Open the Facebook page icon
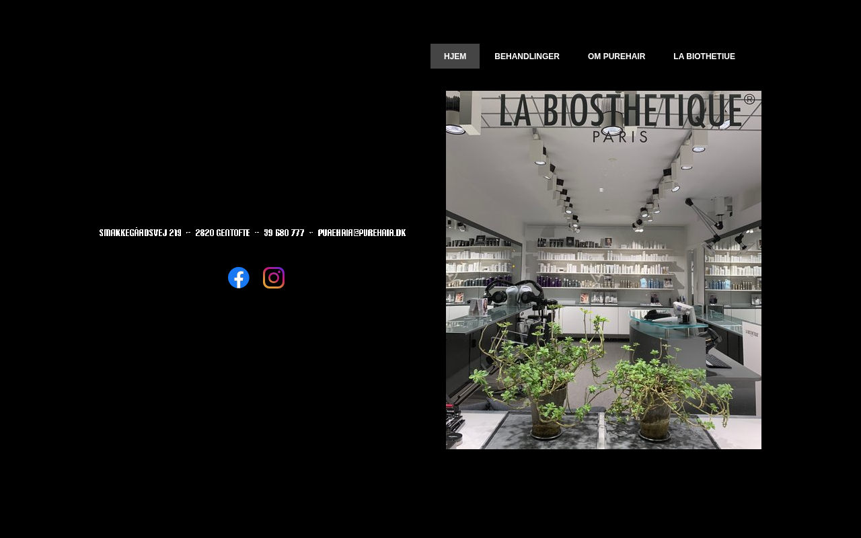Viewport: 861px width, 538px height. tap(239, 278)
